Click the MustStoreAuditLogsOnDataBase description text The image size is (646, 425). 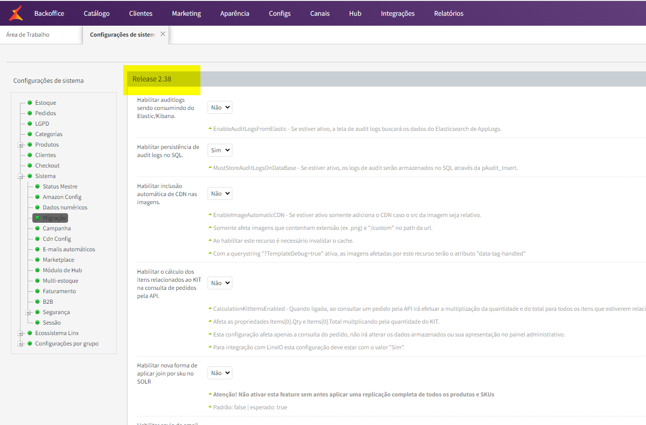pos(365,168)
